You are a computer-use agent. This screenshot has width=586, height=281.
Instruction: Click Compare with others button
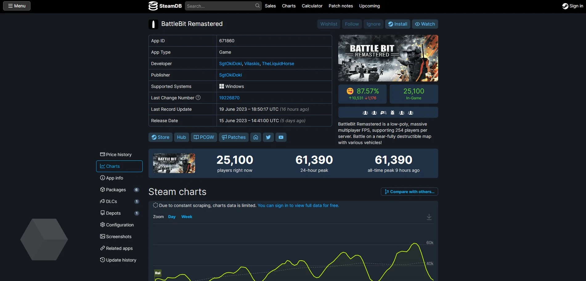click(409, 192)
